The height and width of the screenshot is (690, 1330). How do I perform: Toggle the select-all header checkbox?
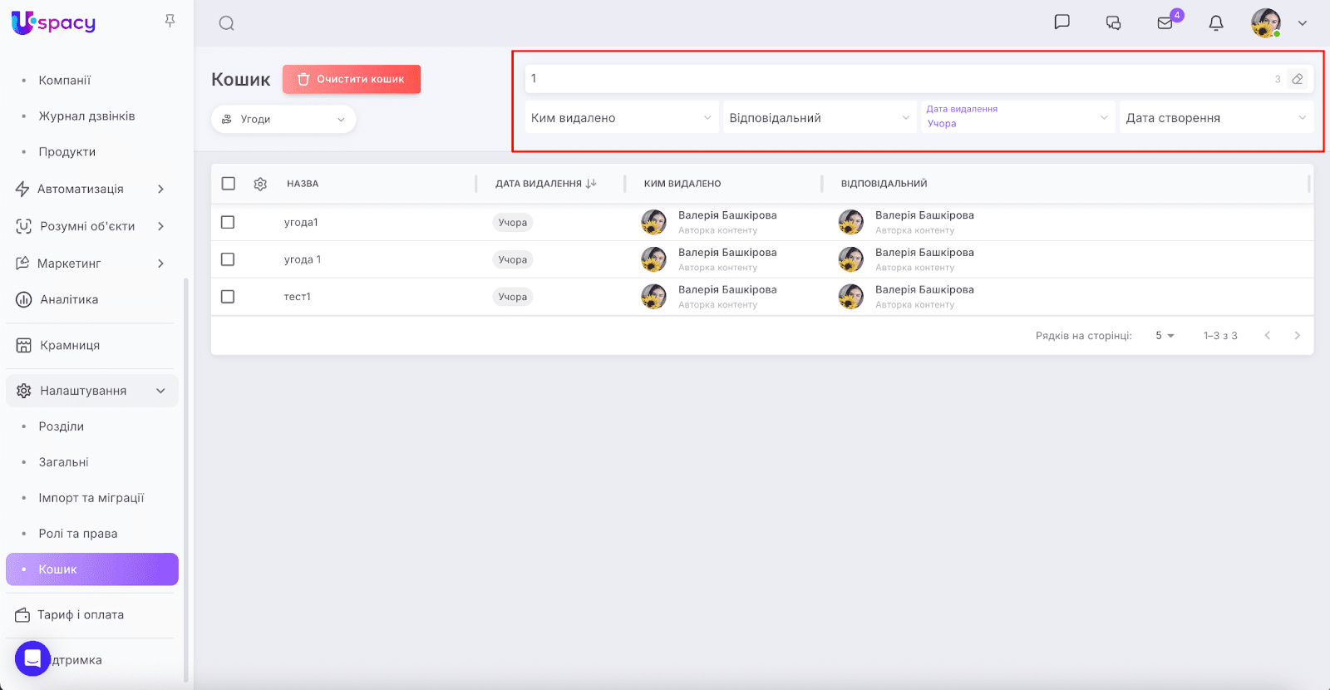point(229,184)
